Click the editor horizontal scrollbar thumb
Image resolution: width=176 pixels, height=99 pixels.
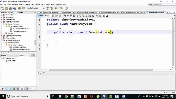(101, 70)
